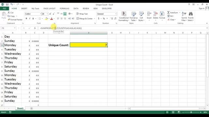209x117 pixels.
Task: Apply percent style format
Action: (x=104, y=19)
